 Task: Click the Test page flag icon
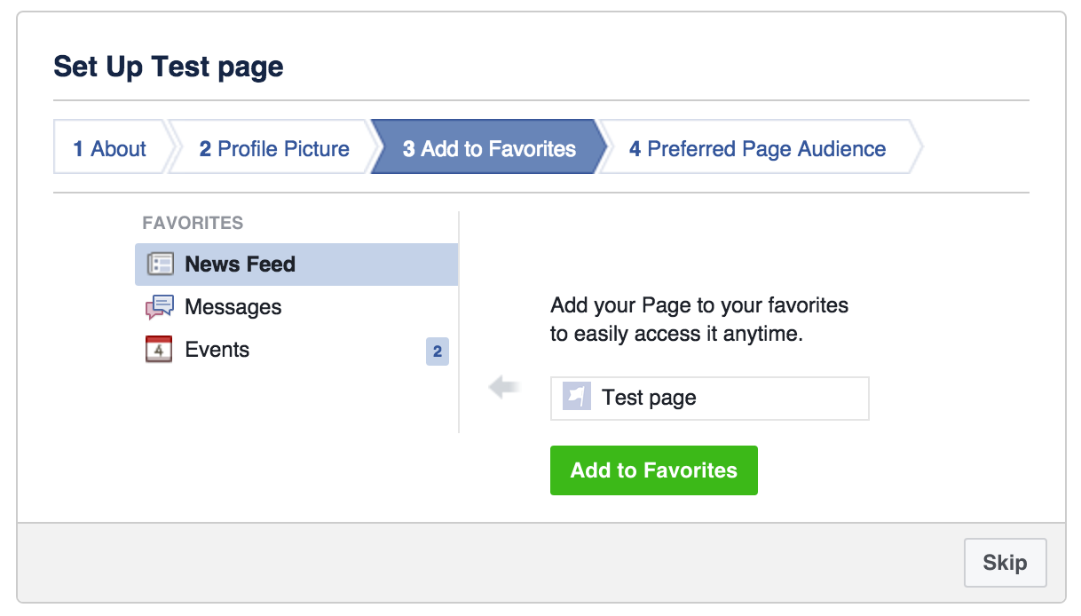577,398
